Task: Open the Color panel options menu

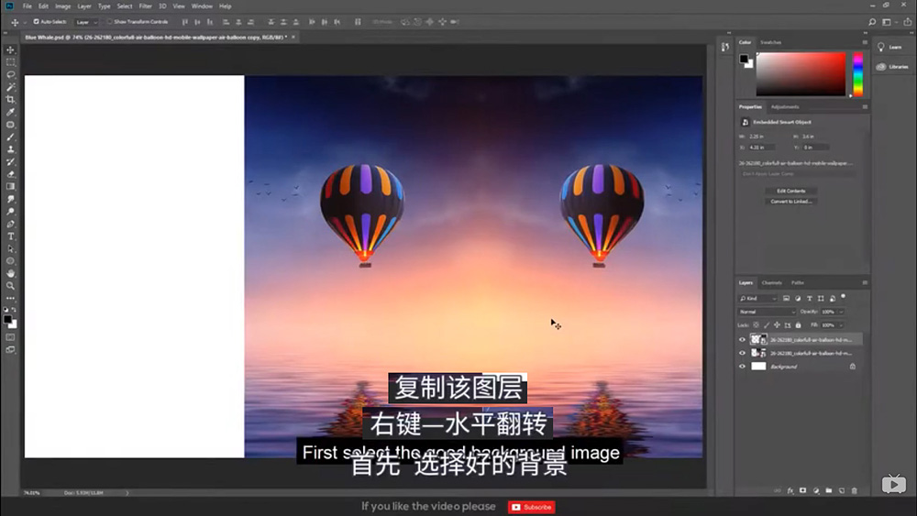Action: pos(865,42)
